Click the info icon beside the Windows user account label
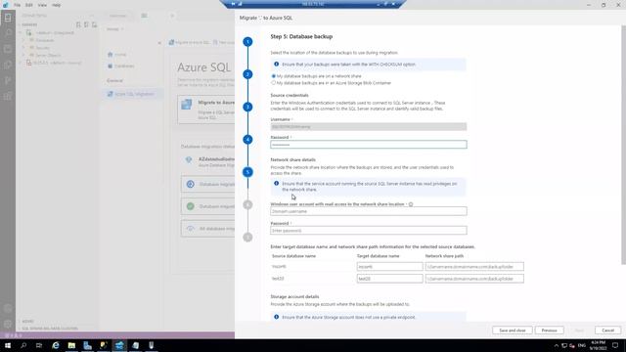The width and height of the screenshot is (626, 352). [411, 204]
